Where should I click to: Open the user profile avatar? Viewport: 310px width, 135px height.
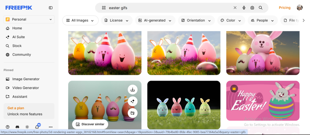point(300,8)
